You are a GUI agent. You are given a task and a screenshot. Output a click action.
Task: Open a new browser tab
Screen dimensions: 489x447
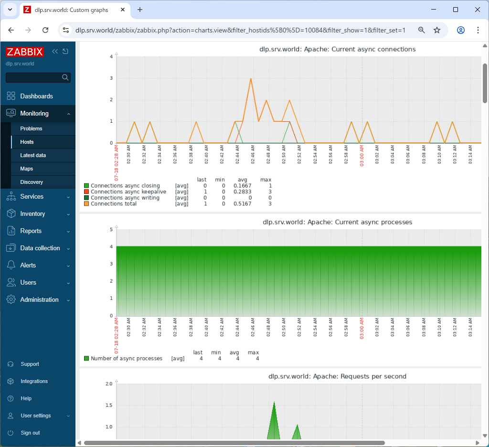[x=140, y=10]
